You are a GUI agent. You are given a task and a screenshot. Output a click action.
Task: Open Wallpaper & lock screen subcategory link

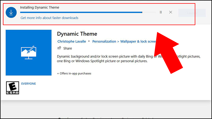(138, 42)
